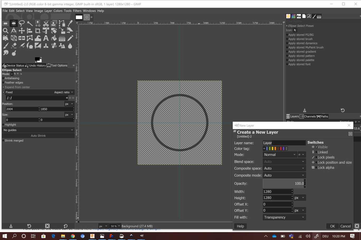
Task: Select the Eraser tool
Action: [14, 46]
